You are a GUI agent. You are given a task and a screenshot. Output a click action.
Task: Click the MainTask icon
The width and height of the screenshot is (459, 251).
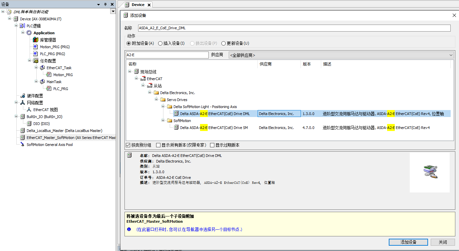coord(43,82)
